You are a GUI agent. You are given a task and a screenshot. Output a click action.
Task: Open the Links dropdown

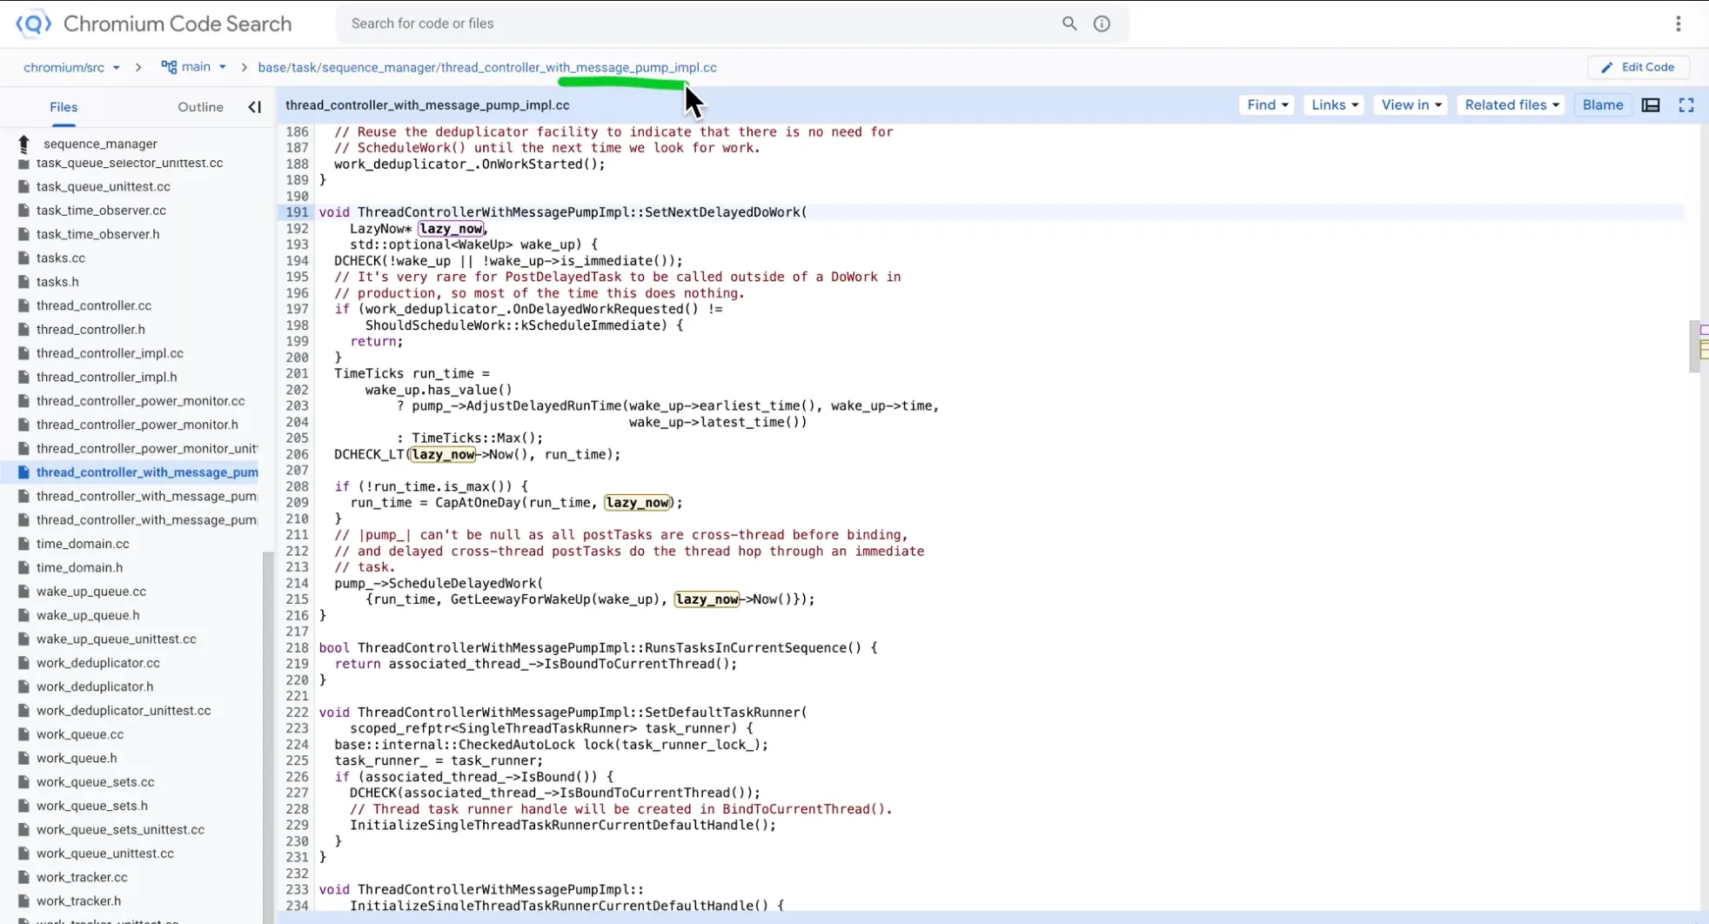(x=1334, y=105)
